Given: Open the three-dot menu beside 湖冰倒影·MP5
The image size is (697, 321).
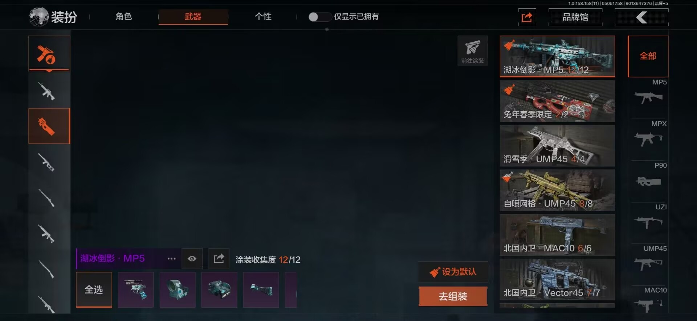Looking at the screenshot, I should point(171,259).
